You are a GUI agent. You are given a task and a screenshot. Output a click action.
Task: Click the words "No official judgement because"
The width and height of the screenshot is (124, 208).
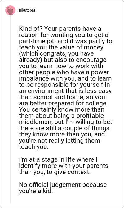point(63,185)
